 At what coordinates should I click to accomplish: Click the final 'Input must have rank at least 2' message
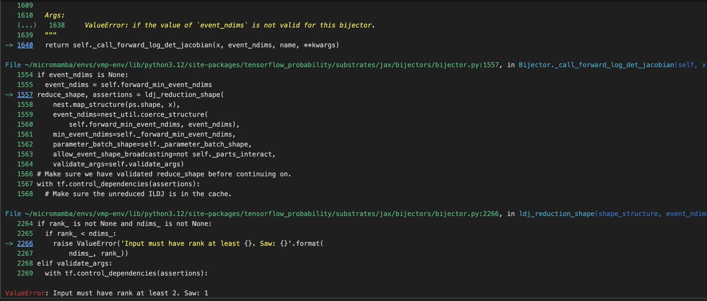point(130,293)
